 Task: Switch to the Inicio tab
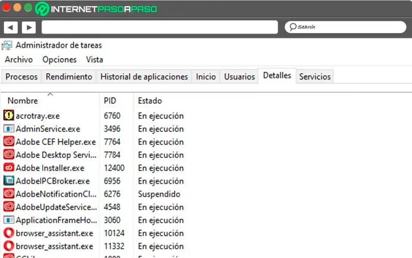point(205,76)
